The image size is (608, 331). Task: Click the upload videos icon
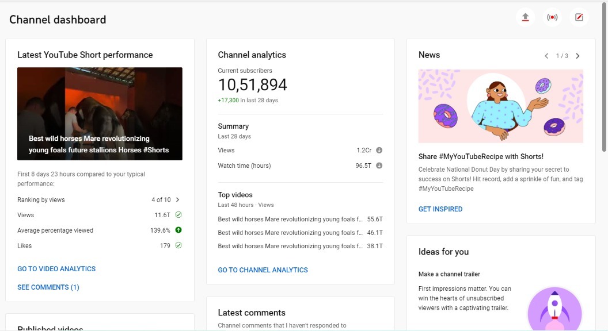click(x=525, y=17)
